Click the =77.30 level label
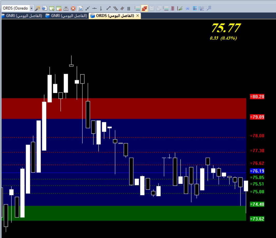This screenshot has width=276, height=238. pos(257,151)
